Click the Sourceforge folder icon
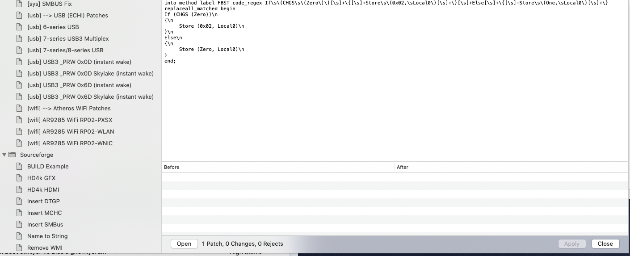Viewport: 630px width, 256px height. tap(12, 155)
